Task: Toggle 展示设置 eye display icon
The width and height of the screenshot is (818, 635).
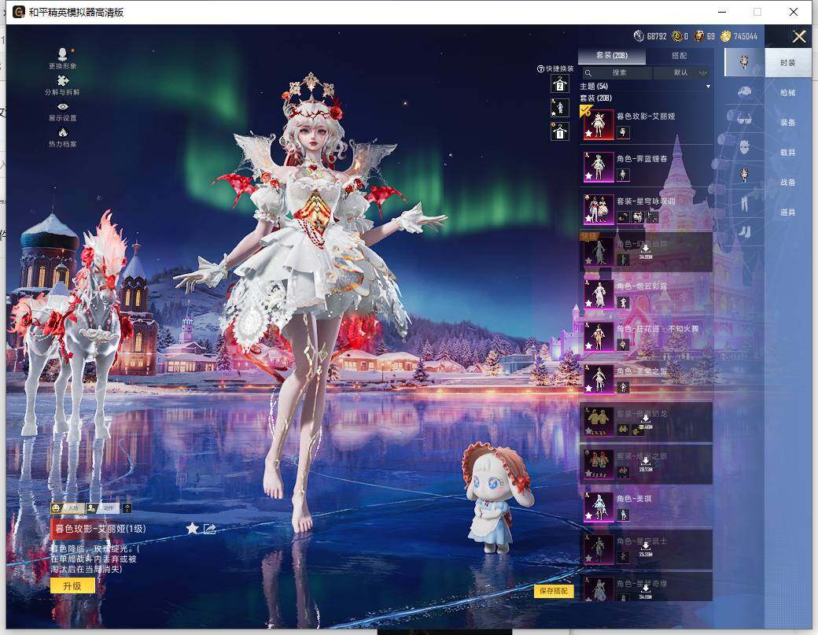Action: [x=63, y=106]
